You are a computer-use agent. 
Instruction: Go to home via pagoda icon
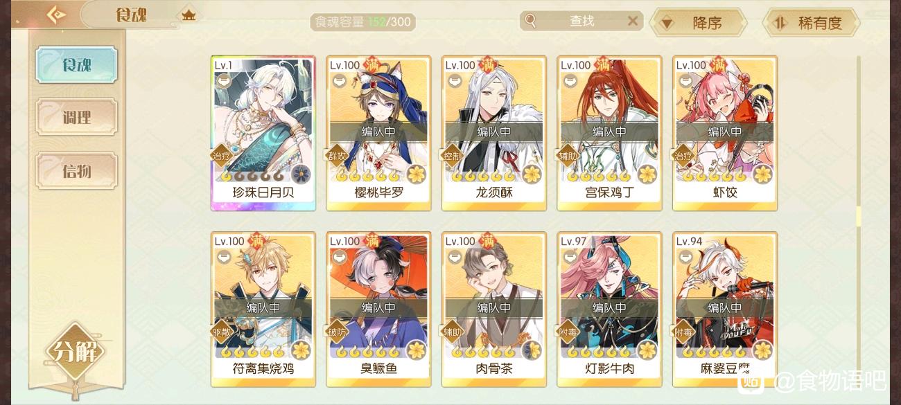coord(188,15)
